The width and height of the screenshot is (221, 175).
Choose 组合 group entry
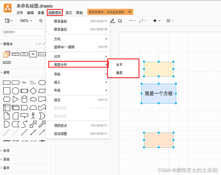pyautogui.click(x=78, y=100)
